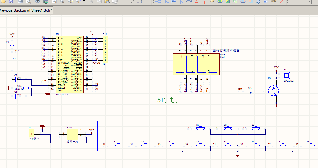This screenshot has width=318, height=168.
Task: Select the place net label tool
Action: (189, 2)
